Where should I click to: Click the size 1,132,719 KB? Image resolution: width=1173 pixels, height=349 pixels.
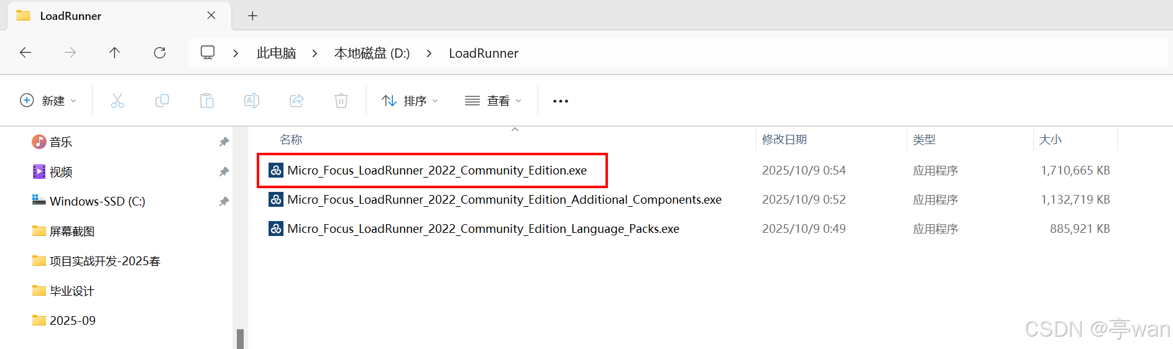click(1075, 199)
